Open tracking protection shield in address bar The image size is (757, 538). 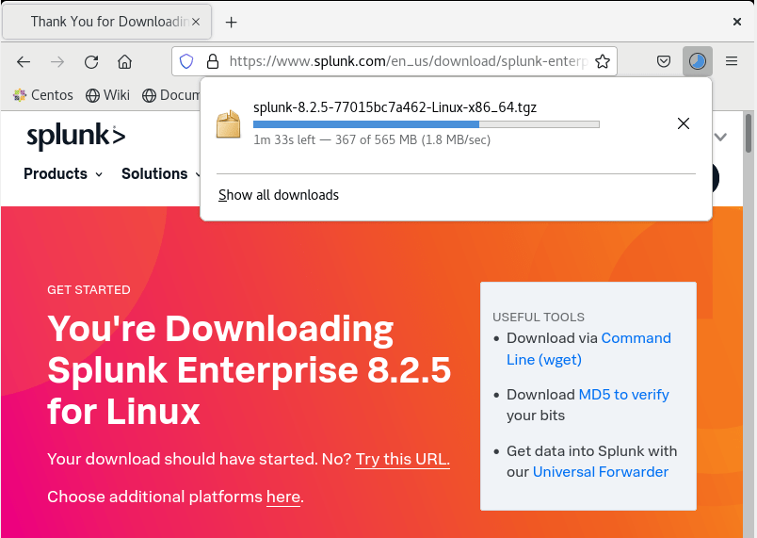[186, 61]
